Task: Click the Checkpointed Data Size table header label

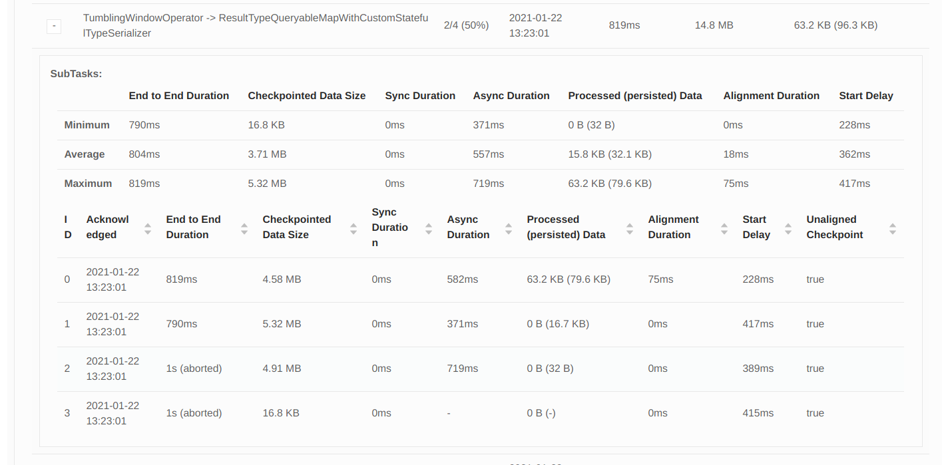Action: (297, 227)
